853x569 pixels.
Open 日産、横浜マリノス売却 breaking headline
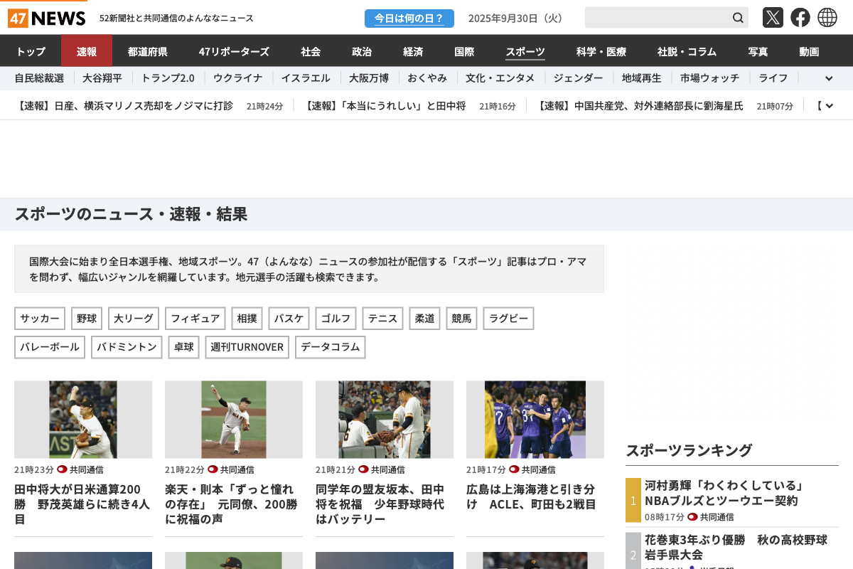coord(124,106)
